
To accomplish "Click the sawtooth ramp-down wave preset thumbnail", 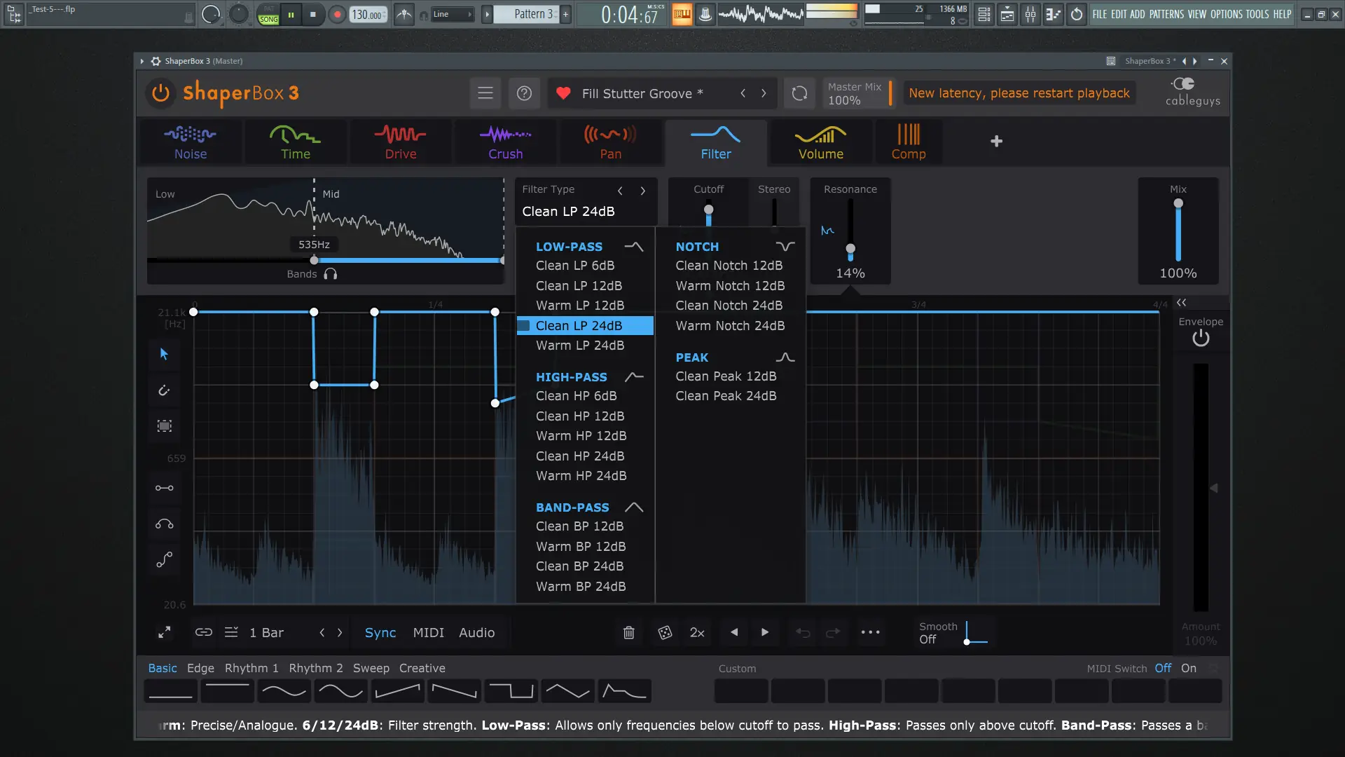I will click(x=454, y=691).
